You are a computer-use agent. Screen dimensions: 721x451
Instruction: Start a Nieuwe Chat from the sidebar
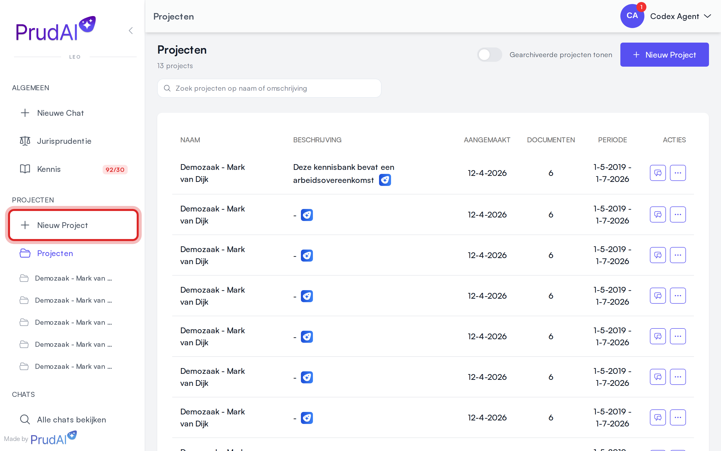click(73, 113)
